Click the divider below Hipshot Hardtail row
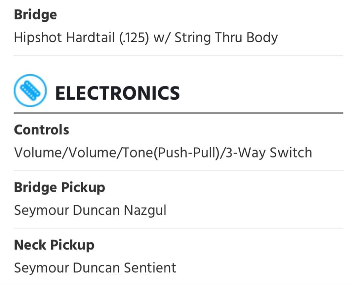This screenshot has height=285, width=357. pyautogui.click(x=178, y=55)
